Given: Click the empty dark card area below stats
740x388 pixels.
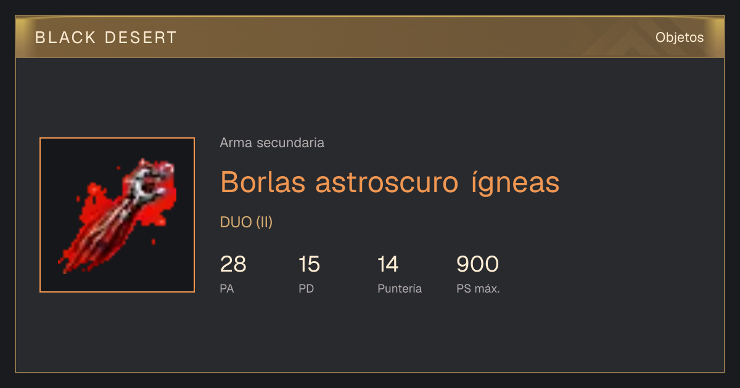Looking at the screenshot, I should [x=370, y=336].
